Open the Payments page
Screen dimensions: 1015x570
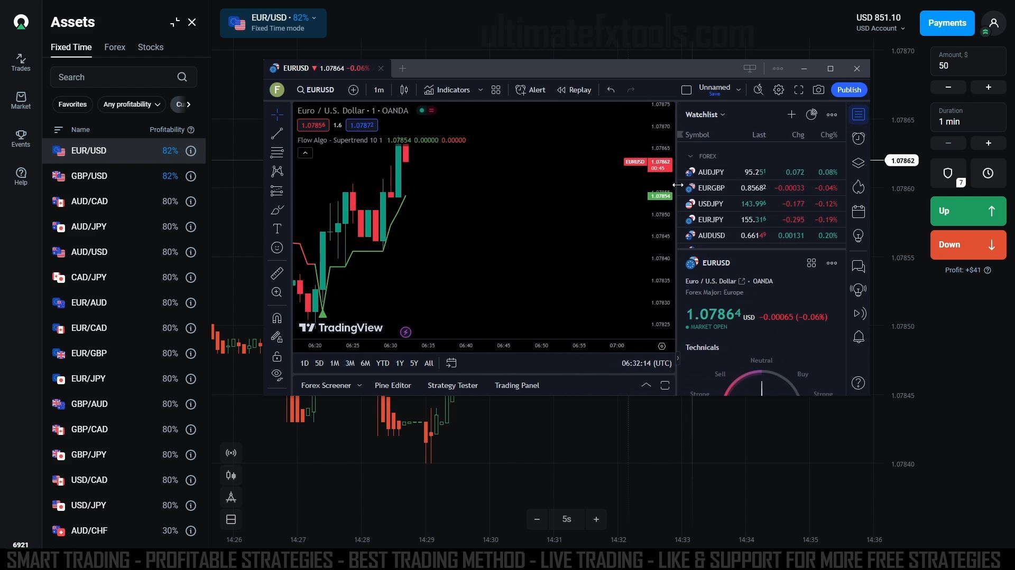[947, 23]
